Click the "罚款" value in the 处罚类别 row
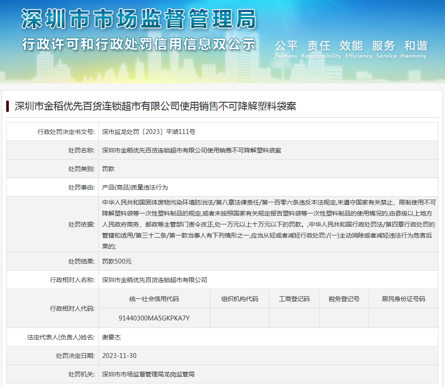 click(x=108, y=169)
